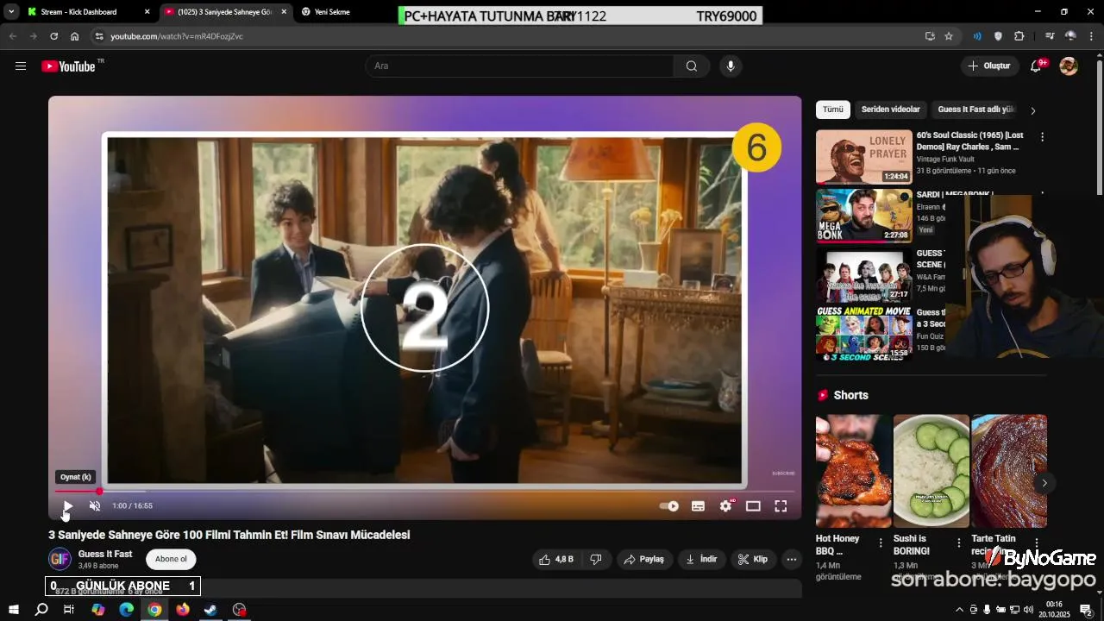Open Chrome media controls icon
1104x621 pixels.
click(1050, 36)
